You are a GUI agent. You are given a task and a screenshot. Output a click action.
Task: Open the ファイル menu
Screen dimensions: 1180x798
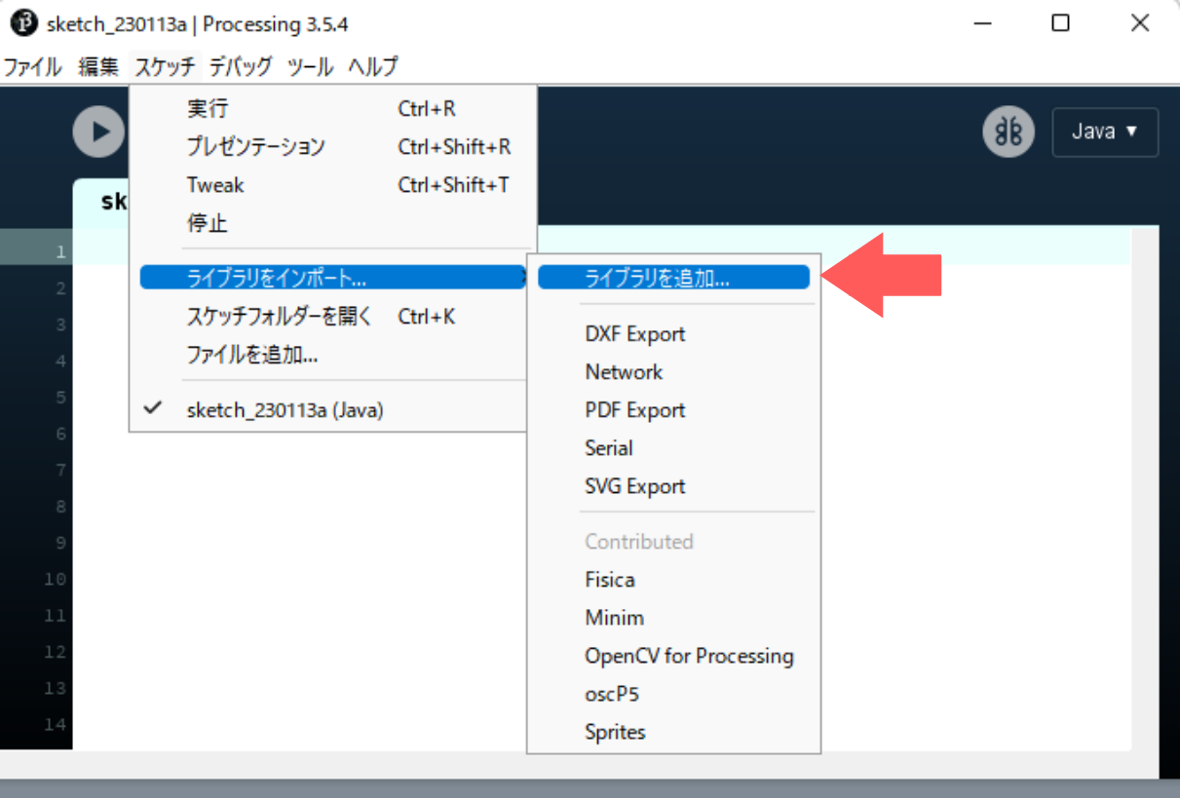[32, 67]
